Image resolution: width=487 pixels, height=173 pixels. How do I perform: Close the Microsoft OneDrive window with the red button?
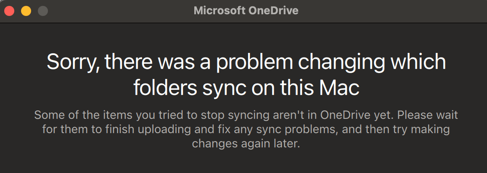point(9,11)
